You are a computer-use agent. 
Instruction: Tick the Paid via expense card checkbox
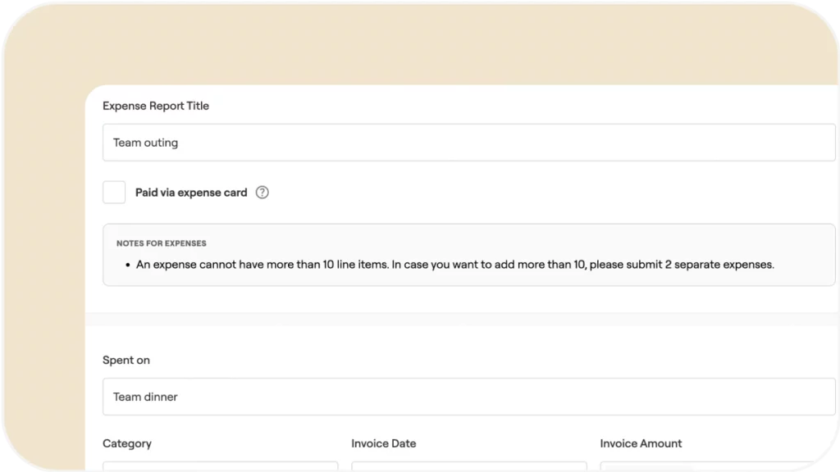(114, 192)
